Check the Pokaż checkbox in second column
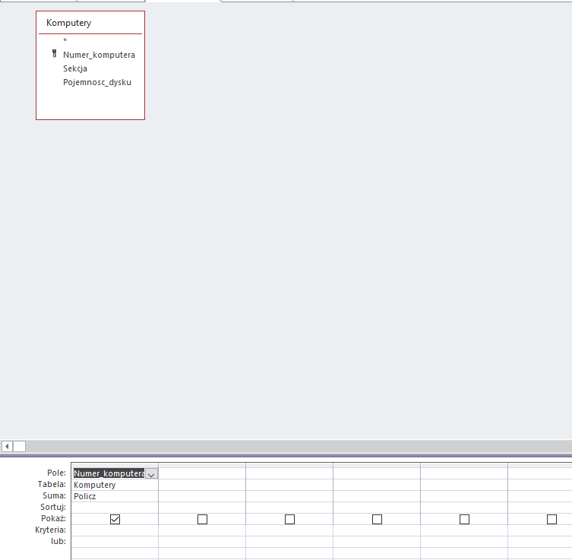Viewport: 572px width, 560px height. [202, 519]
